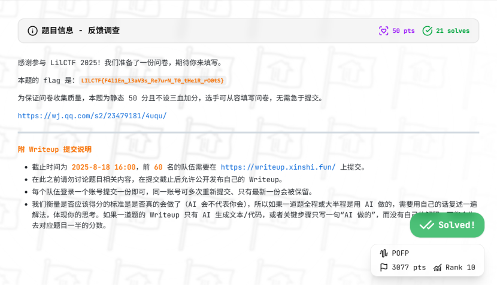Click the chart icon beside Rank 10
This screenshot has height=285, width=497.
click(x=437, y=268)
